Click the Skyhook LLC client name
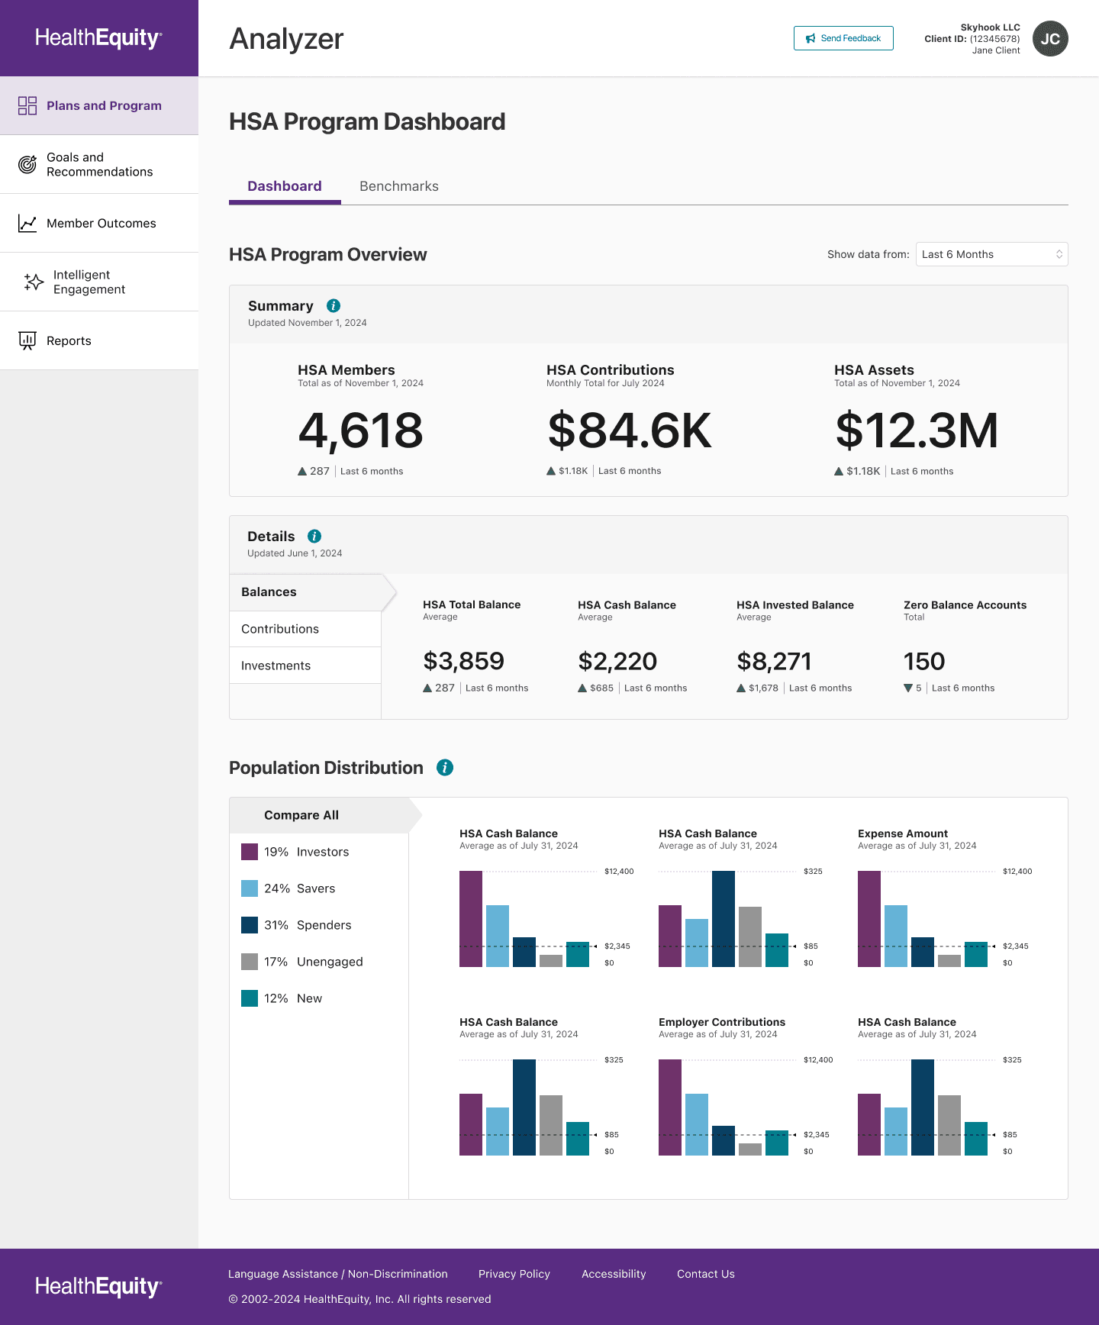 990,27
